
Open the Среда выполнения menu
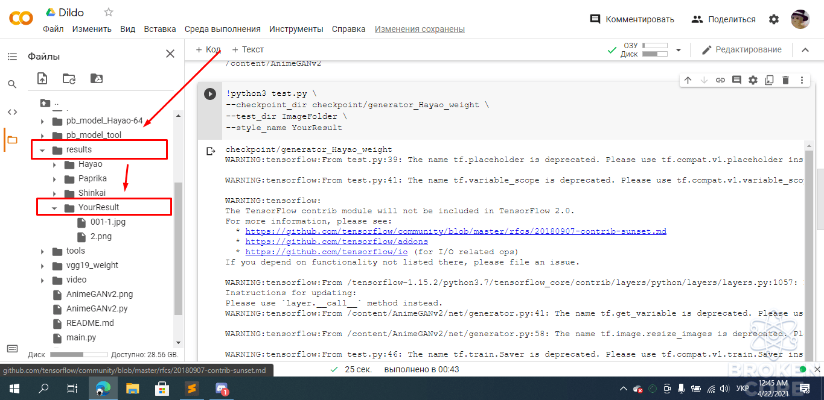tap(223, 29)
